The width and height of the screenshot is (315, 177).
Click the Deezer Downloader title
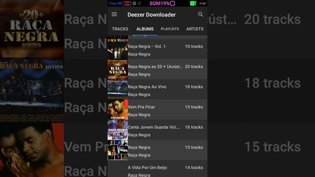click(x=152, y=15)
